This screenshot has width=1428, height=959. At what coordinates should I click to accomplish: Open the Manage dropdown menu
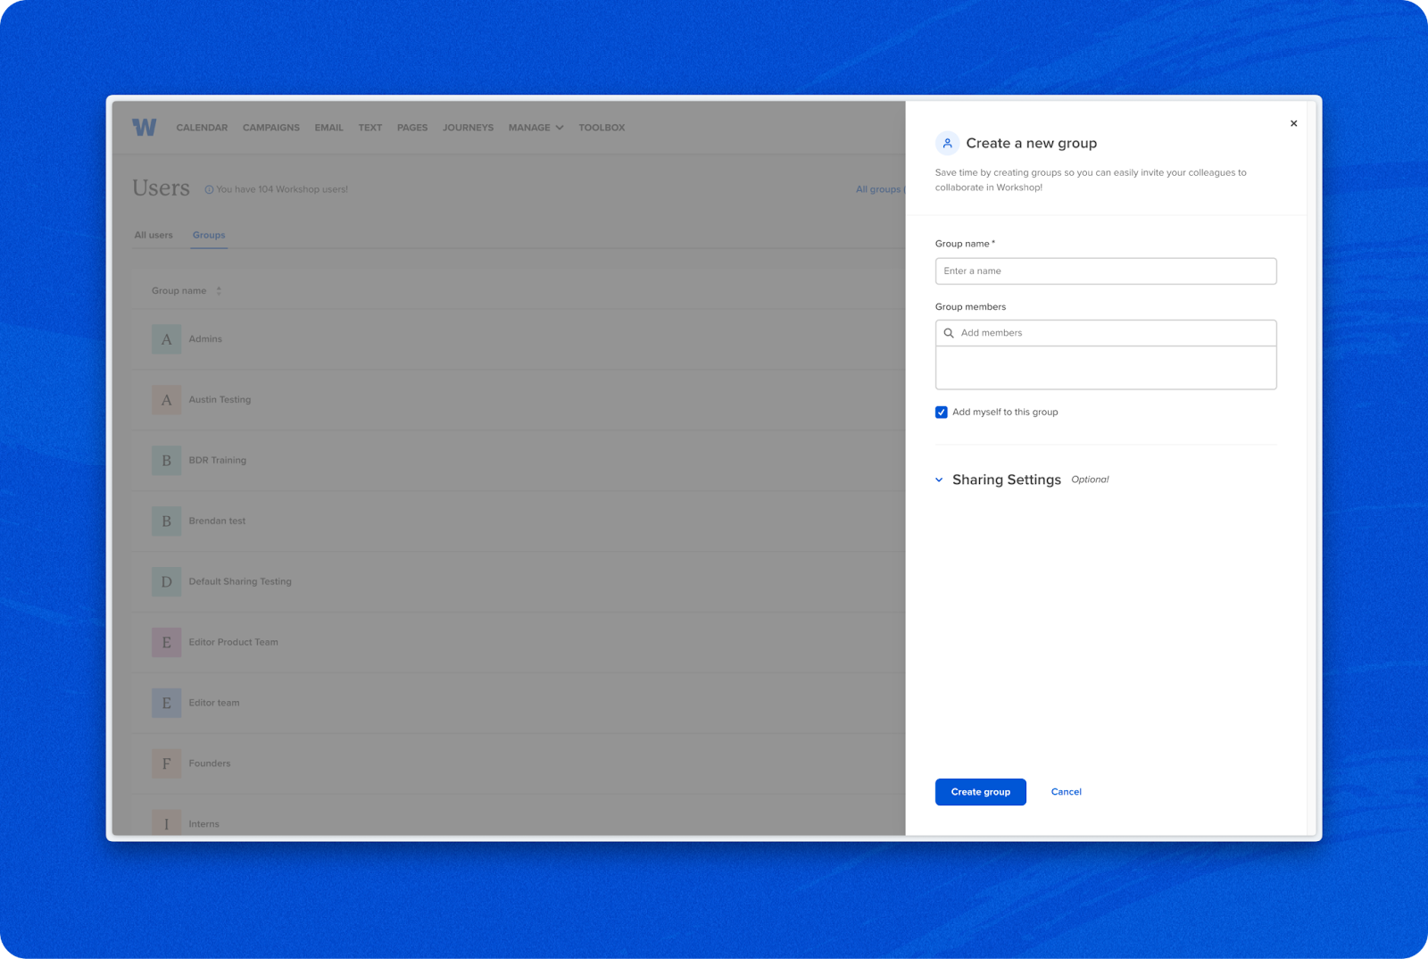[x=535, y=128]
